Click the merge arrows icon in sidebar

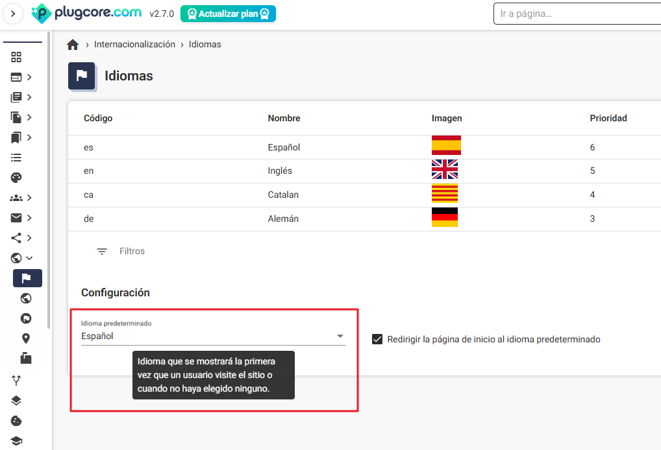(x=16, y=381)
